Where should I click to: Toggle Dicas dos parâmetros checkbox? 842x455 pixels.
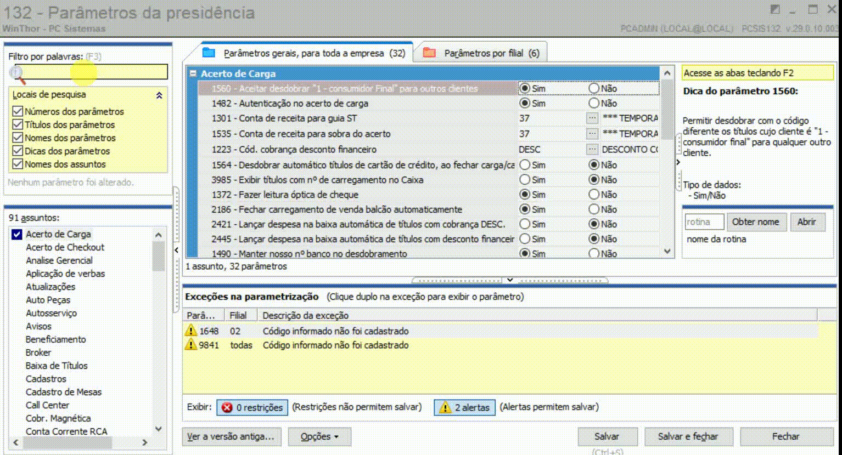tap(18, 151)
